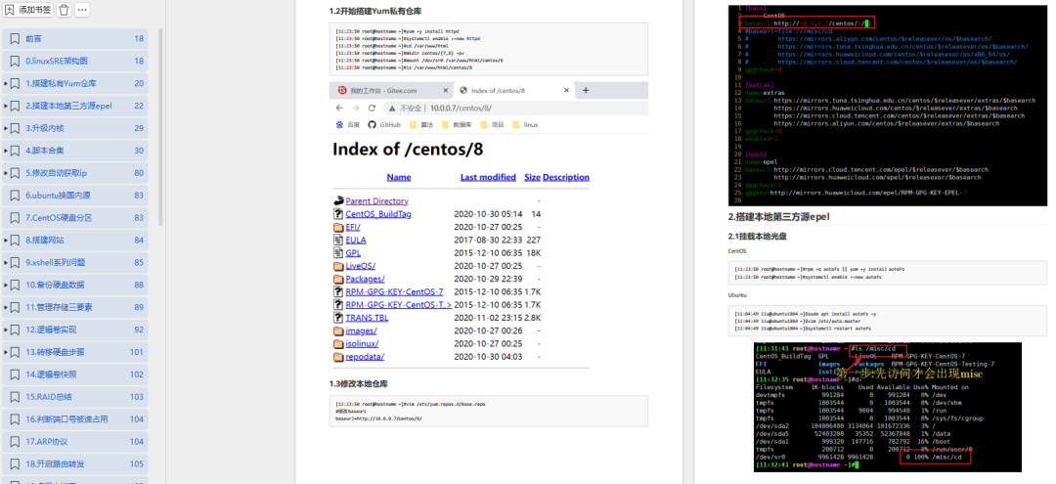This screenshot has height=484, width=1056.
Task: Open the LiveOS/ directory link
Action: pyautogui.click(x=360, y=265)
